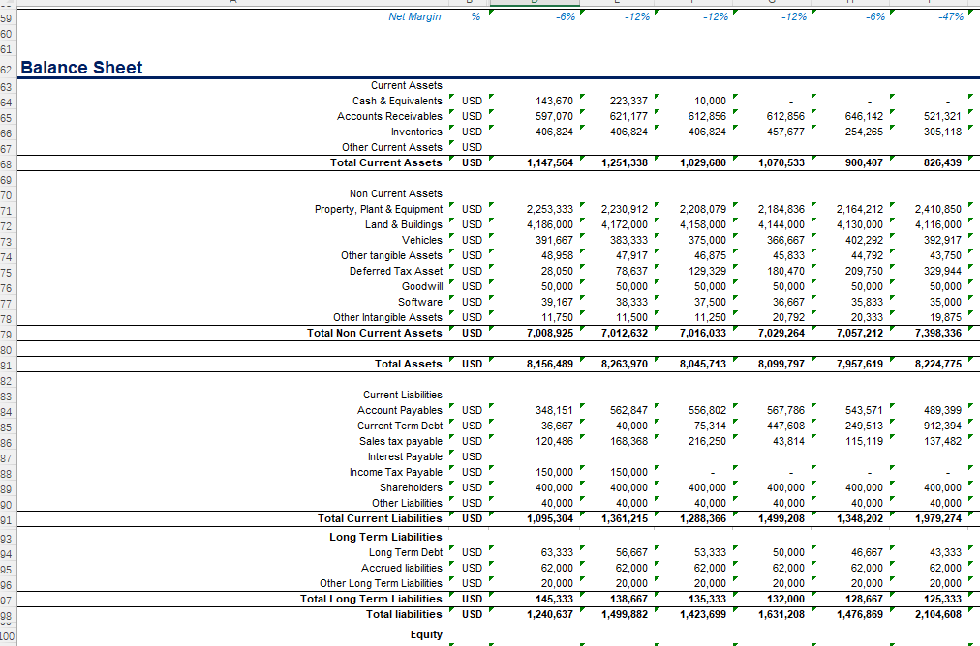Click the Balance Sheet section heading
The height and width of the screenshot is (646, 980).
[81, 68]
